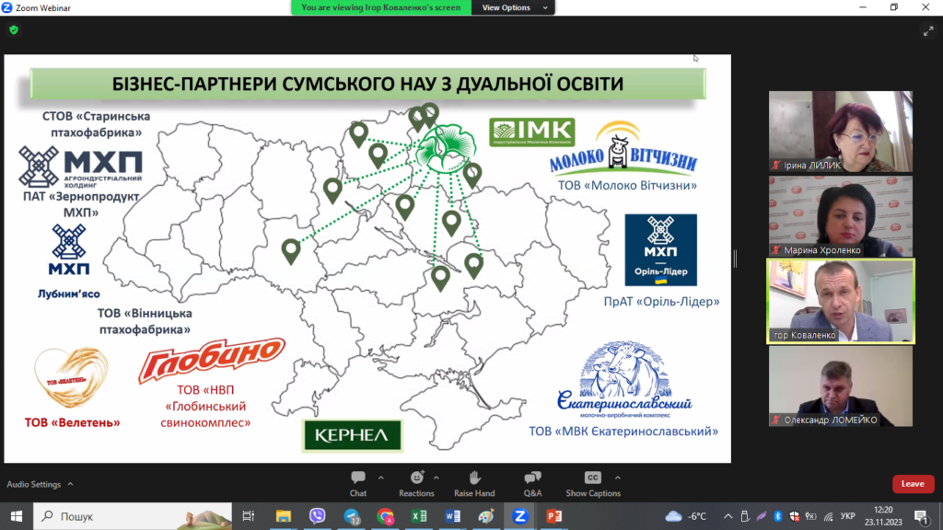Click the Пошук taskbar search field
The height and width of the screenshot is (530, 943).
point(129,516)
